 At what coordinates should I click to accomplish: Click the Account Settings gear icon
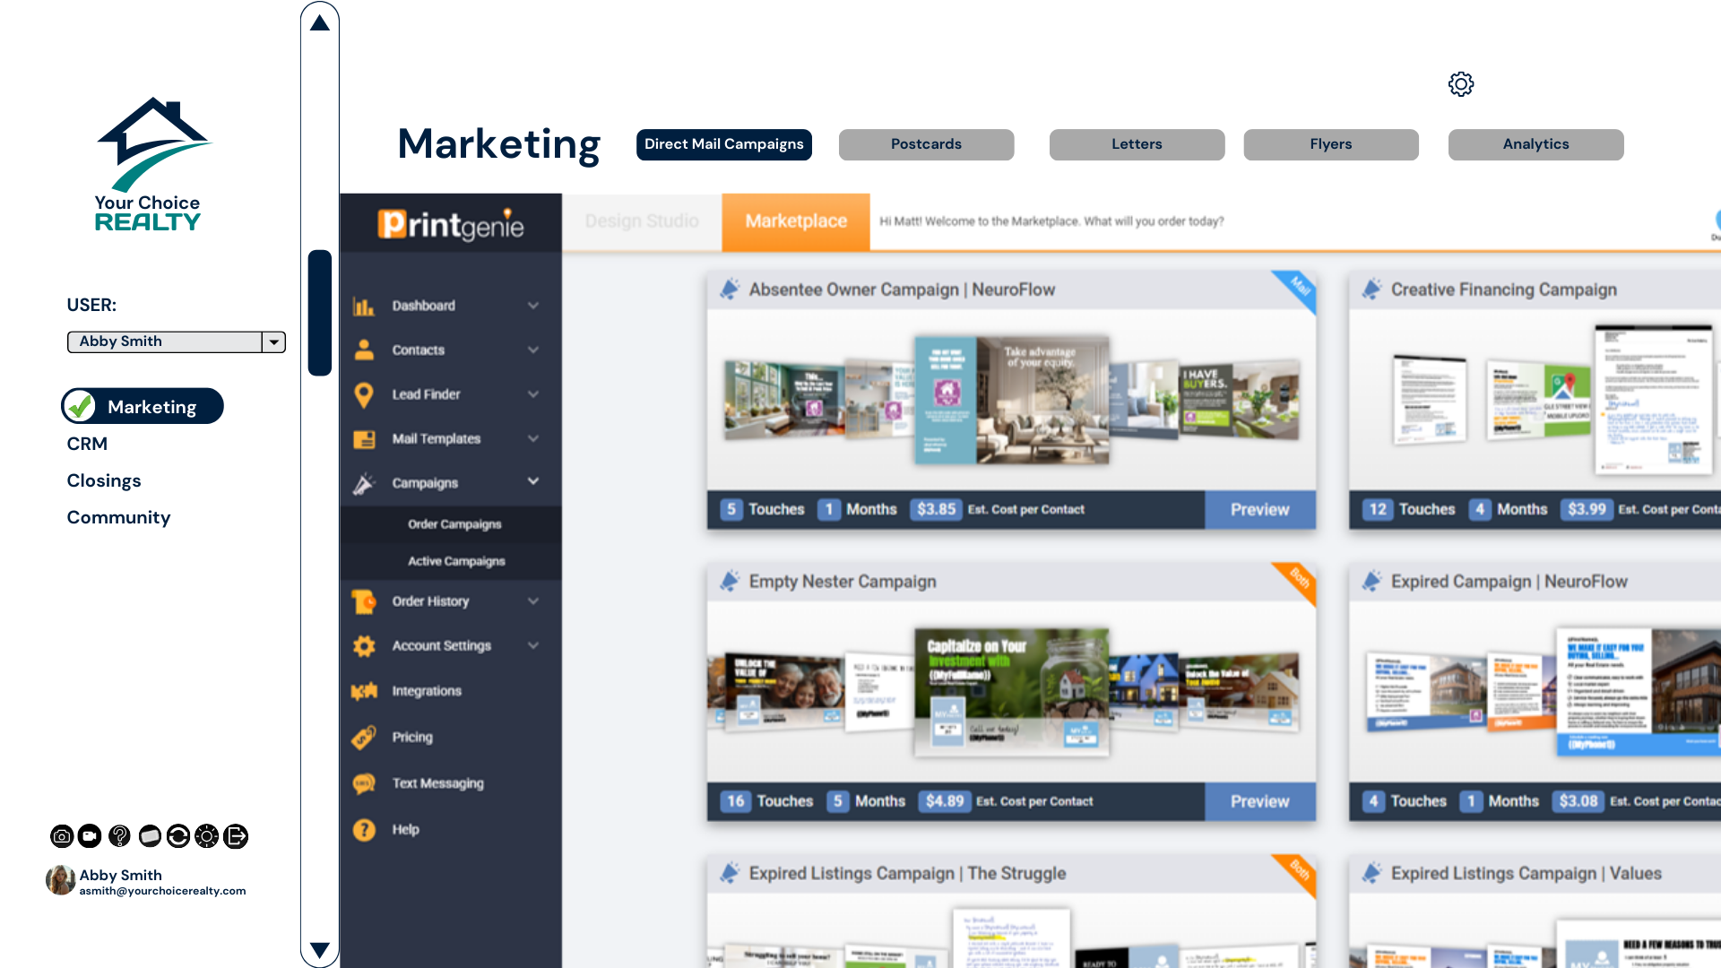(364, 645)
